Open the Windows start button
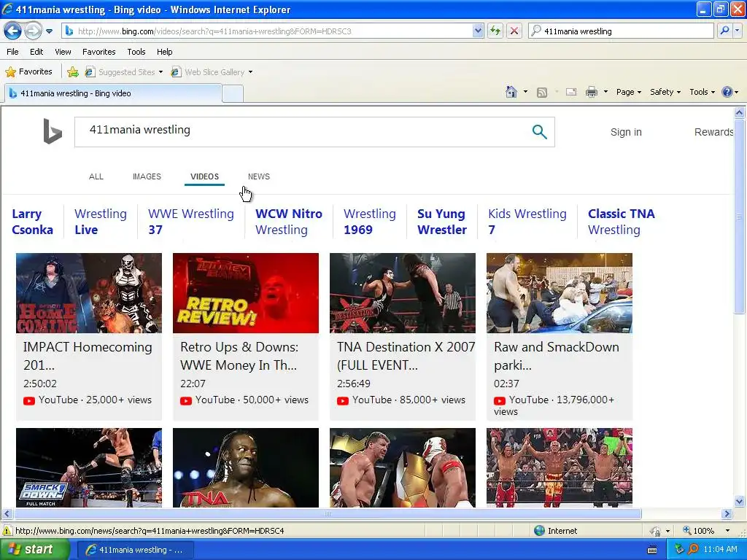This screenshot has width=747, height=560. [x=35, y=550]
